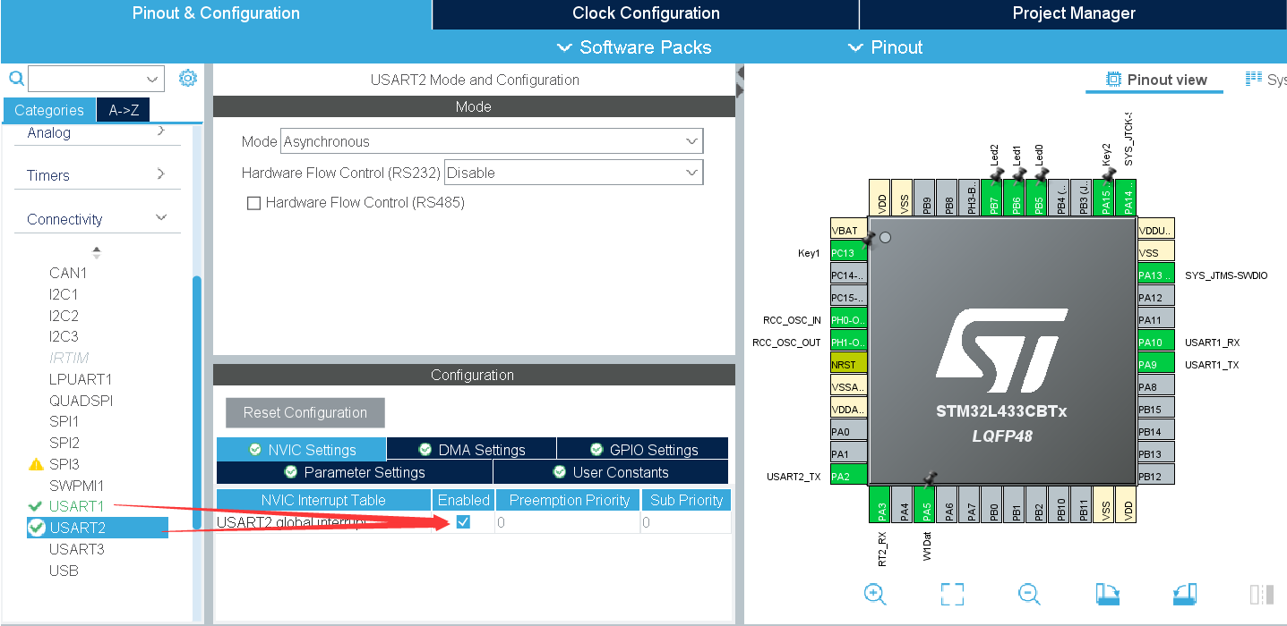1287x626 pixels.
Task: Click the Reset Configuration button
Action: [305, 412]
